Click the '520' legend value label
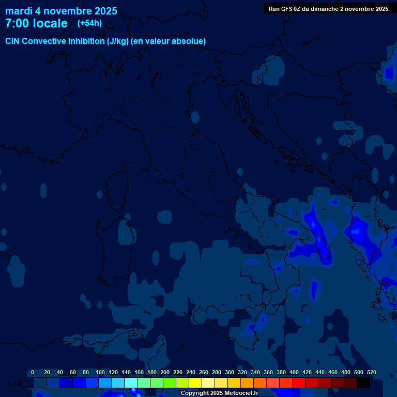 coord(371,372)
